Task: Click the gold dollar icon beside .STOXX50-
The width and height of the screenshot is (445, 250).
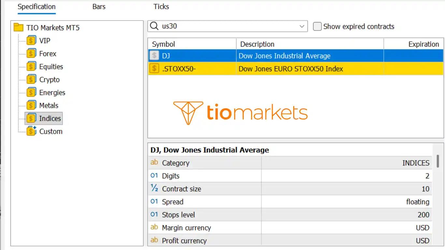Action: click(x=154, y=69)
